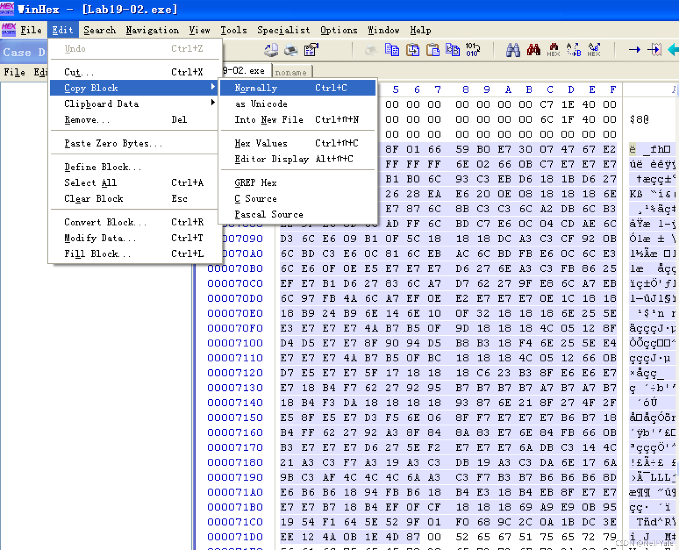Image resolution: width=679 pixels, height=550 pixels.
Task: Click the greyed eraser toolbar icon
Action: click(371, 50)
